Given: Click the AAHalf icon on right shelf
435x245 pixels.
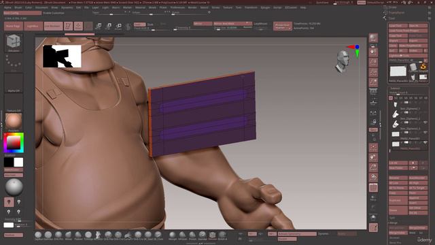Looking at the screenshot, I should 373,82.
